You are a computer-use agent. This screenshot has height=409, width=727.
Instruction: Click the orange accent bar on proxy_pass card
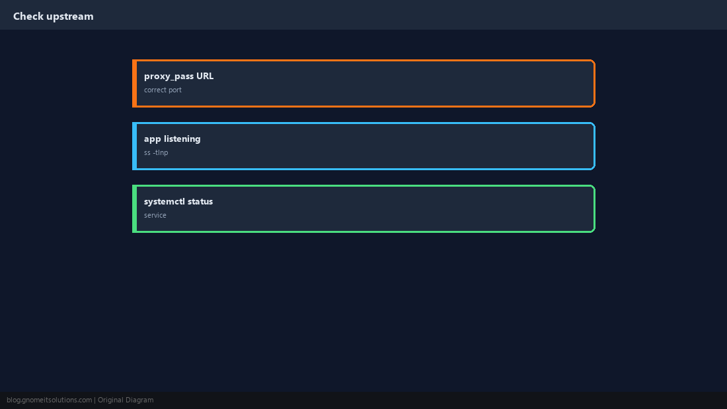click(134, 83)
